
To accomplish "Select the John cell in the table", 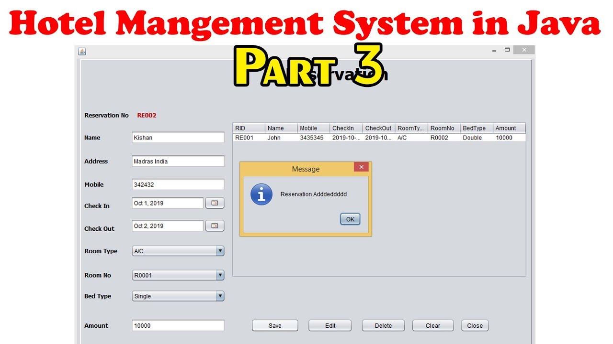I will tap(282, 138).
